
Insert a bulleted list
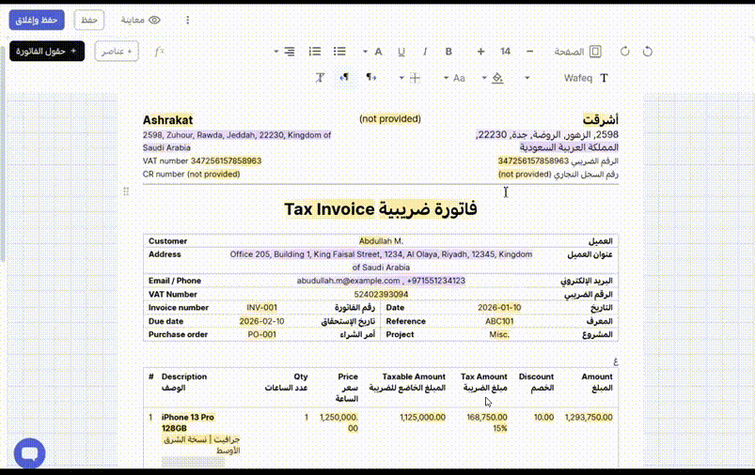click(x=339, y=52)
